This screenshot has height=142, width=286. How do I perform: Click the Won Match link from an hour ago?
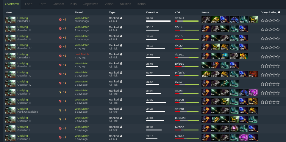pos(82,18)
